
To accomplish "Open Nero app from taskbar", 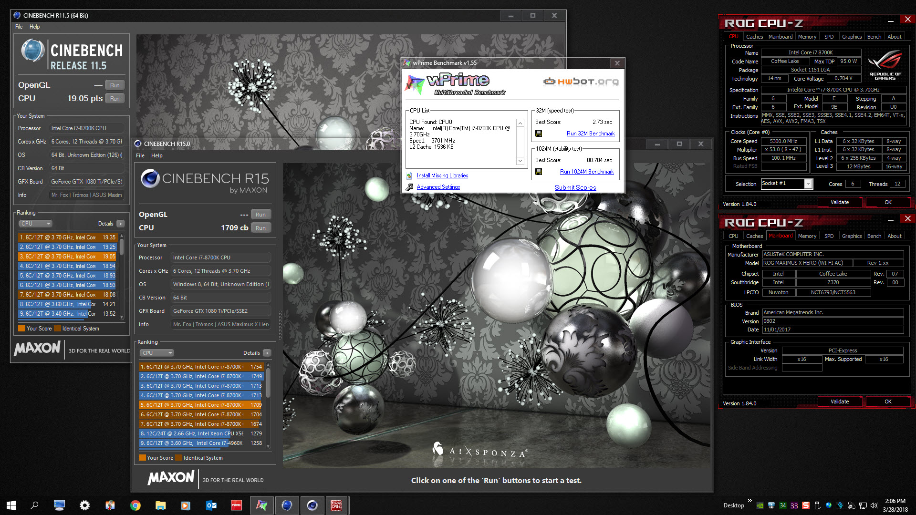I will 236,505.
